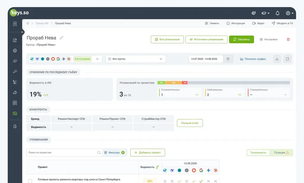The image size is (304, 183).
Task: Click Положительных mentions card
Action: point(180,92)
